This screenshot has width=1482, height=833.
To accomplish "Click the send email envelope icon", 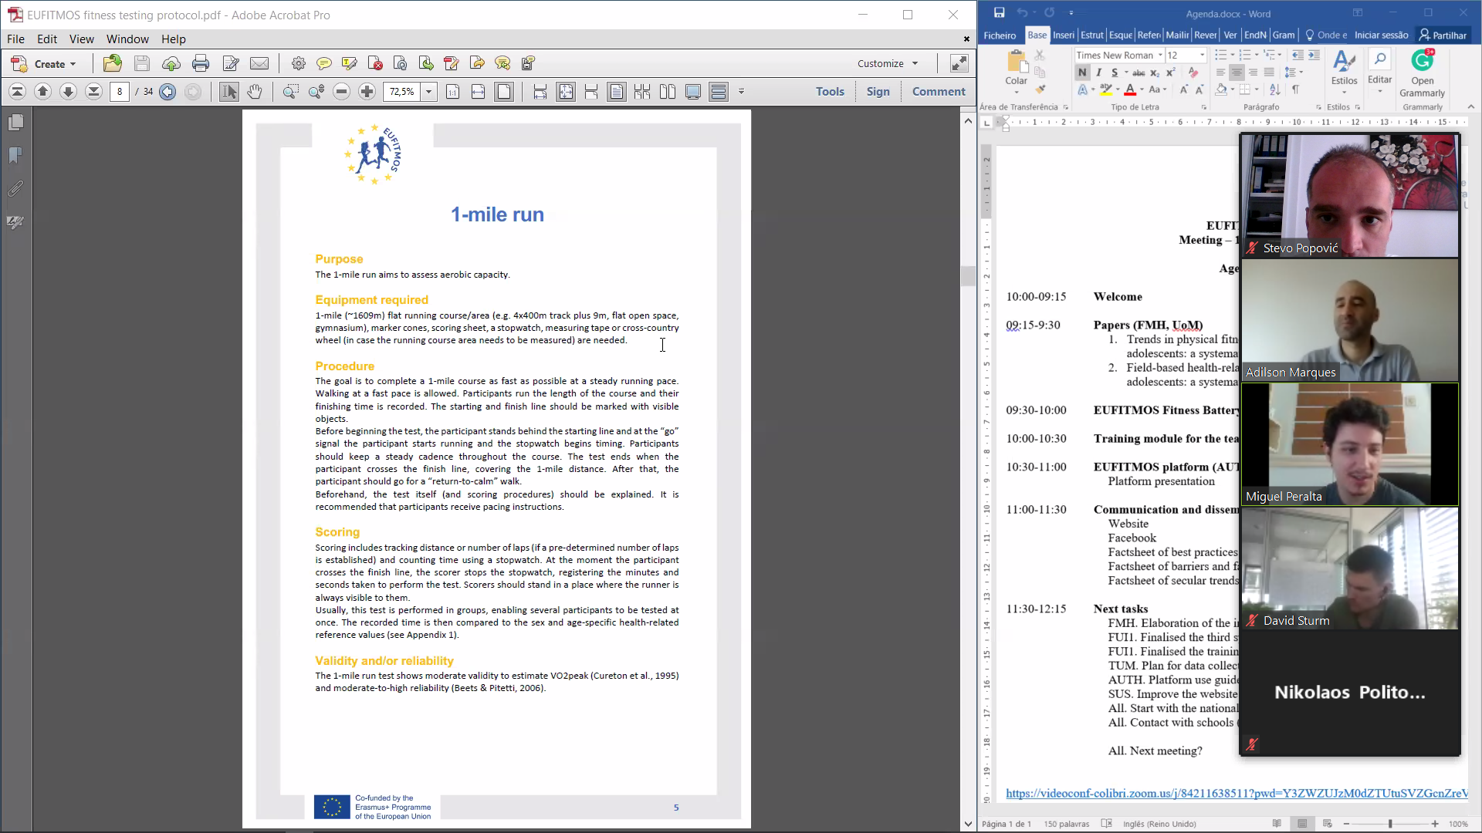I will point(259,63).
